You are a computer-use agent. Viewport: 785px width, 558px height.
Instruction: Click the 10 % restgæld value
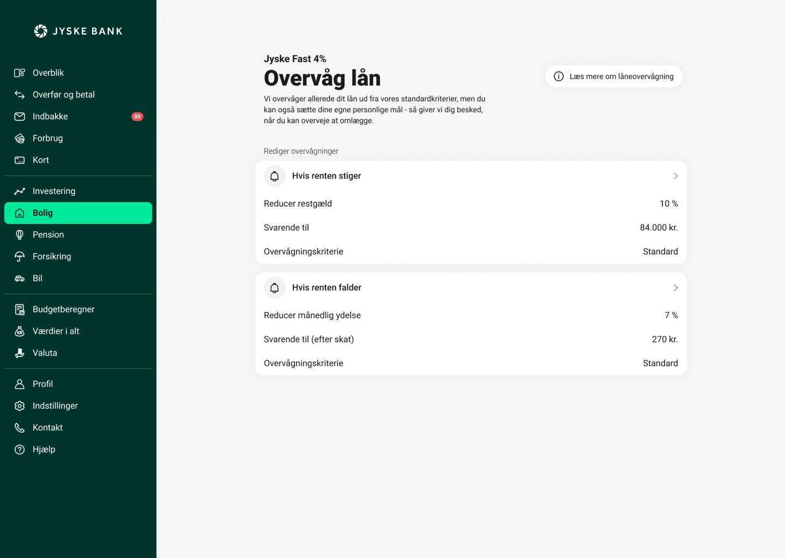(669, 204)
